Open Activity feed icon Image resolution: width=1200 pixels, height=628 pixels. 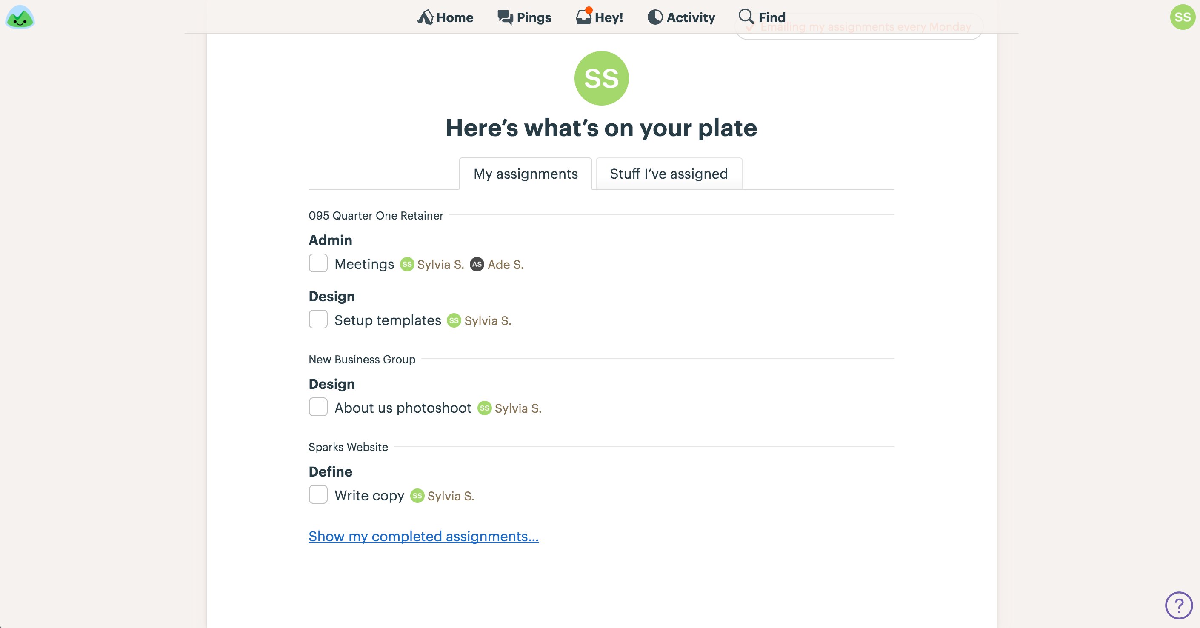coord(654,16)
